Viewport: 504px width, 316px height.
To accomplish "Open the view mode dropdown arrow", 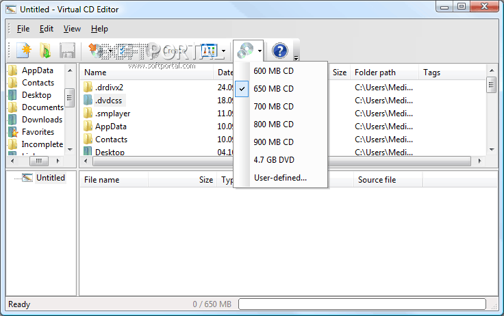I will click(223, 51).
